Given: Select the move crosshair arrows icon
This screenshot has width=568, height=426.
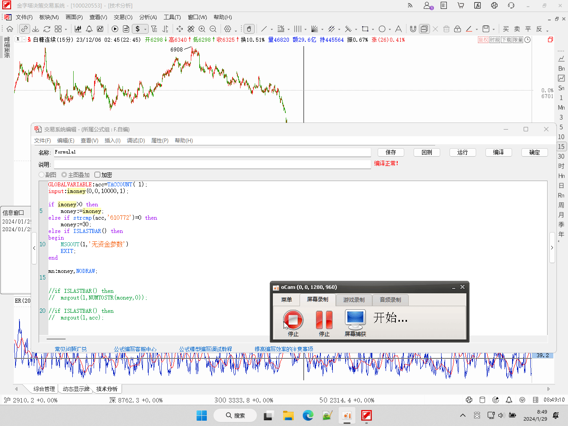Looking at the screenshot, I should pos(180,29).
